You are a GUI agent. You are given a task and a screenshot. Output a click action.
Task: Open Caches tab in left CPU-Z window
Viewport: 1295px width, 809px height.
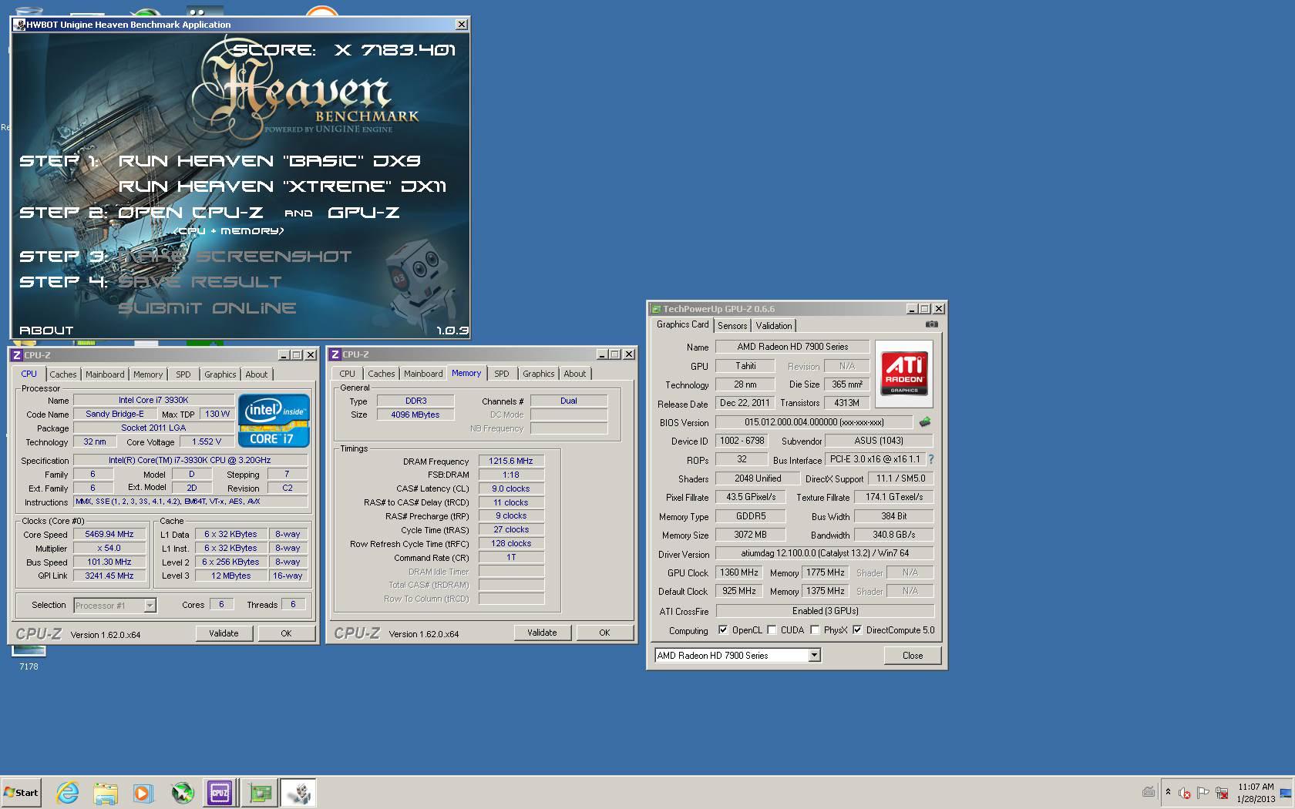[63, 374]
